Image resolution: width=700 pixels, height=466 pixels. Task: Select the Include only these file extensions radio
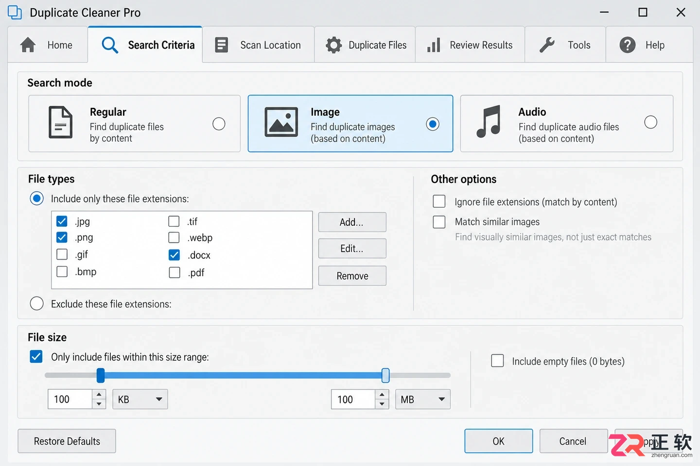[36, 198]
